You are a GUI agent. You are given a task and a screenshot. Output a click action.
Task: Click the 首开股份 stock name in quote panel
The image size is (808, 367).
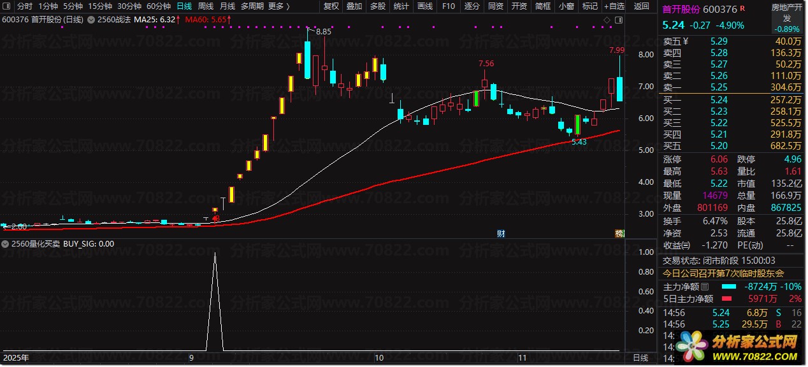[x=681, y=10]
